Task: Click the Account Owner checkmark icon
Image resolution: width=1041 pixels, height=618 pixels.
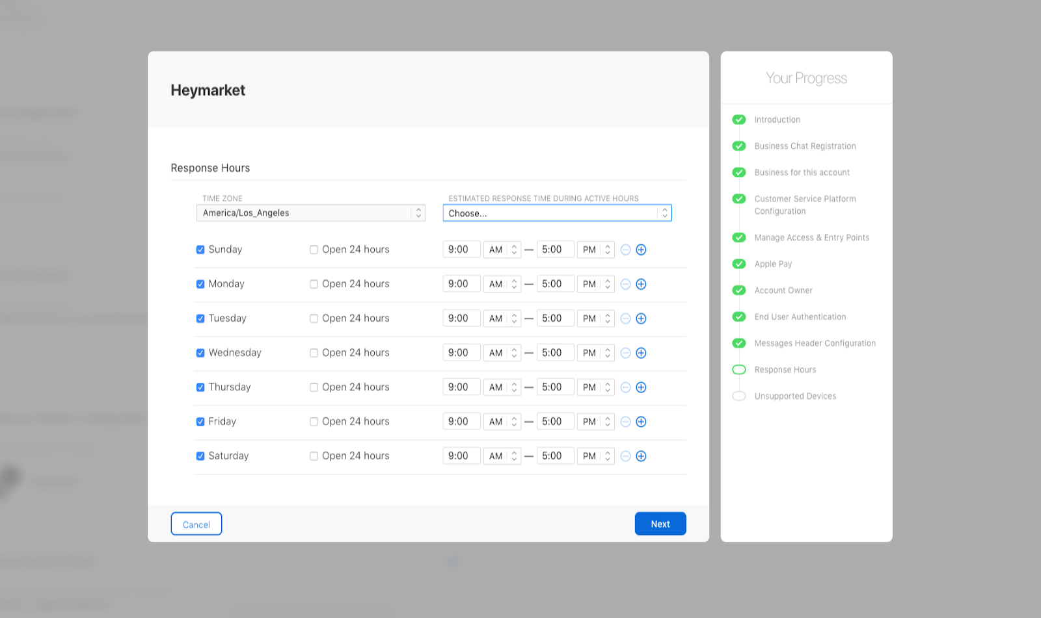Action: (x=739, y=290)
